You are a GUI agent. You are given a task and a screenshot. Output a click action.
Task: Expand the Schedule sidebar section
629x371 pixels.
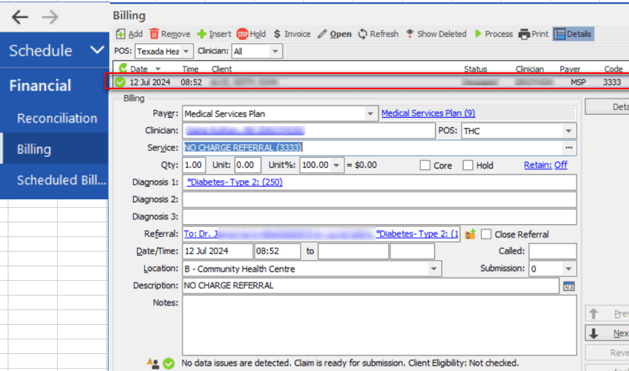(96, 51)
